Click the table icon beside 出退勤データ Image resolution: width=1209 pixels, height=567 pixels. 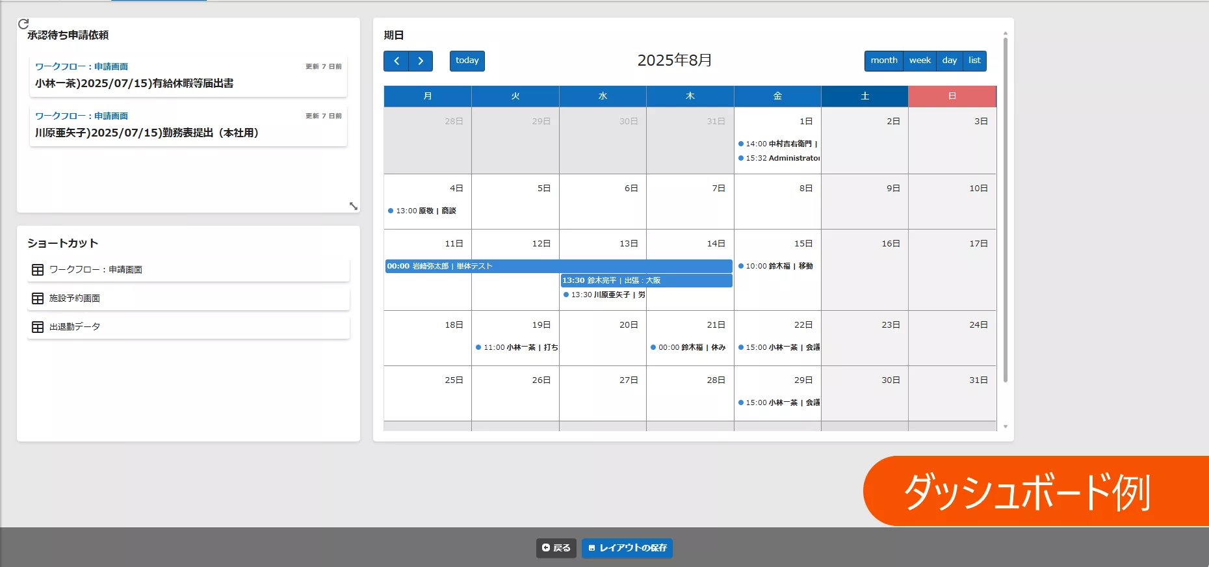[x=38, y=326]
